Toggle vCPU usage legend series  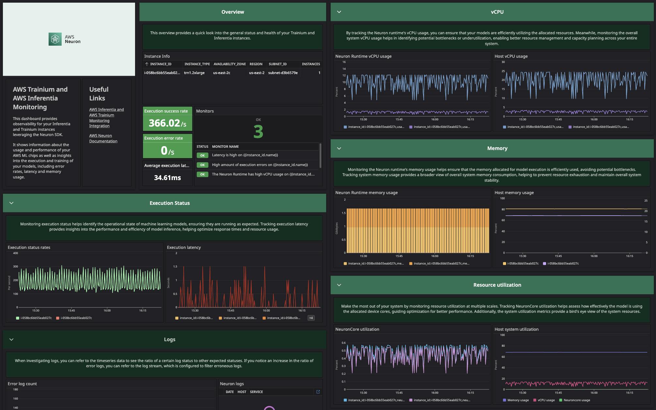(546, 400)
